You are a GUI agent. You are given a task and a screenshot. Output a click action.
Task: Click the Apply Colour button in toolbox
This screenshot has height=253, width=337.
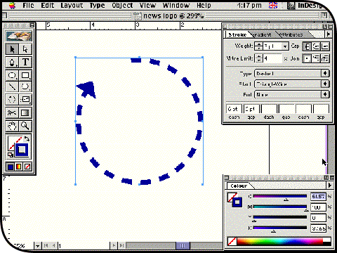(11, 167)
